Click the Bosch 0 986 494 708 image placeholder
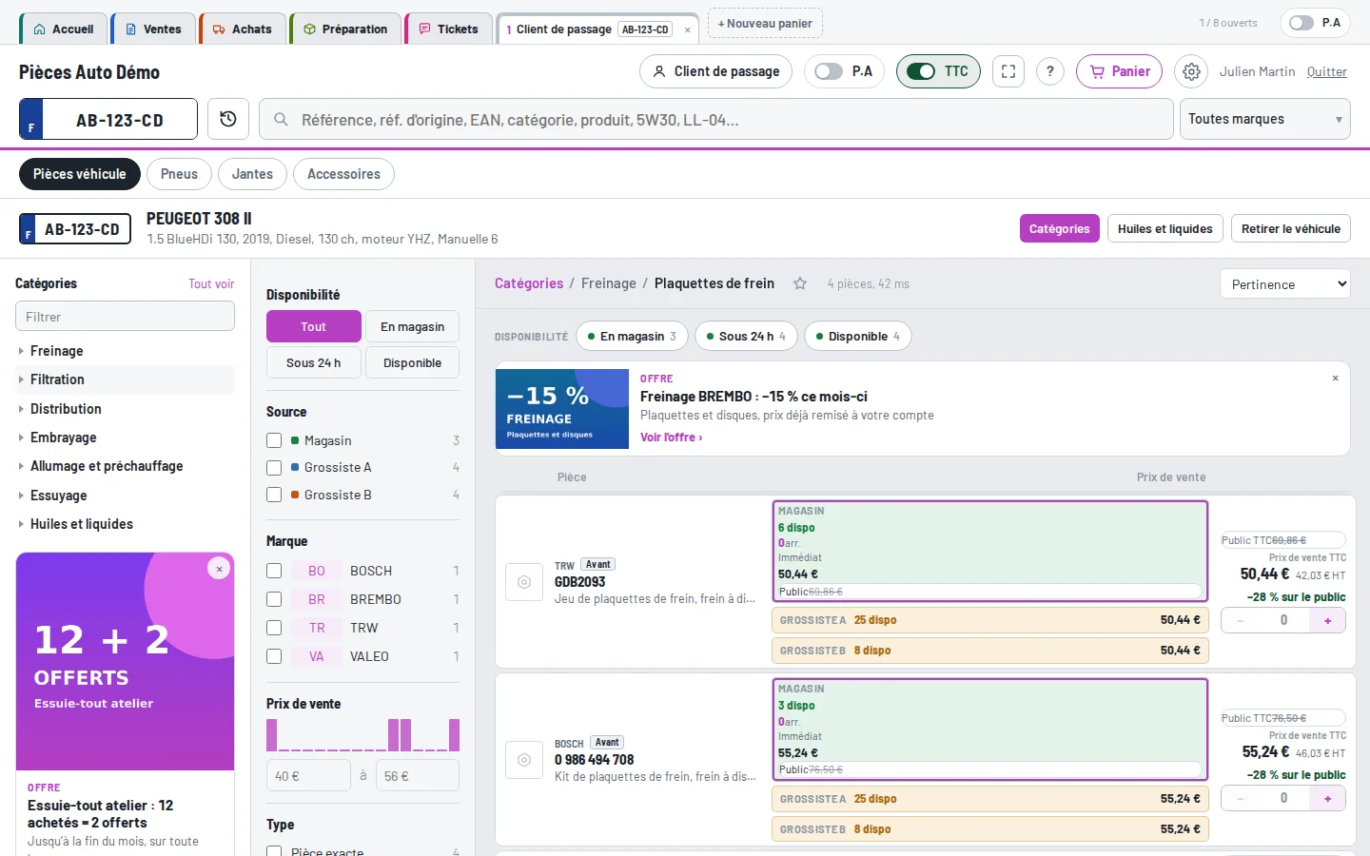Image resolution: width=1370 pixels, height=856 pixels. click(x=524, y=760)
